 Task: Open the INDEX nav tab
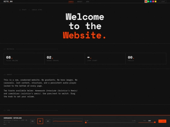(x=71, y=2)
